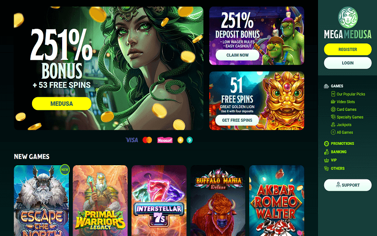Click the Mega Medusa logo
Image resolution: width=377 pixels, height=236 pixels.
348,23
